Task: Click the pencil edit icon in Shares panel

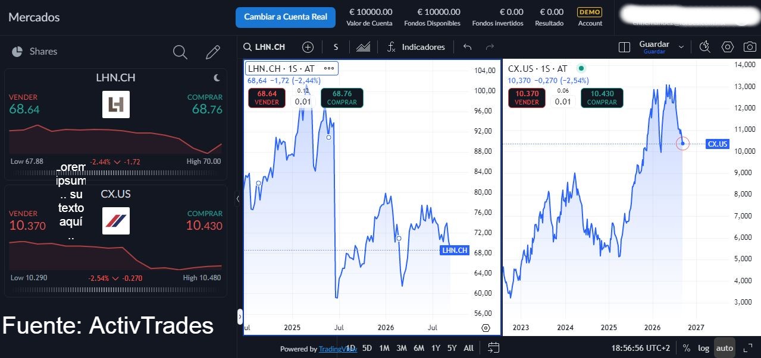Action: pos(212,52)
